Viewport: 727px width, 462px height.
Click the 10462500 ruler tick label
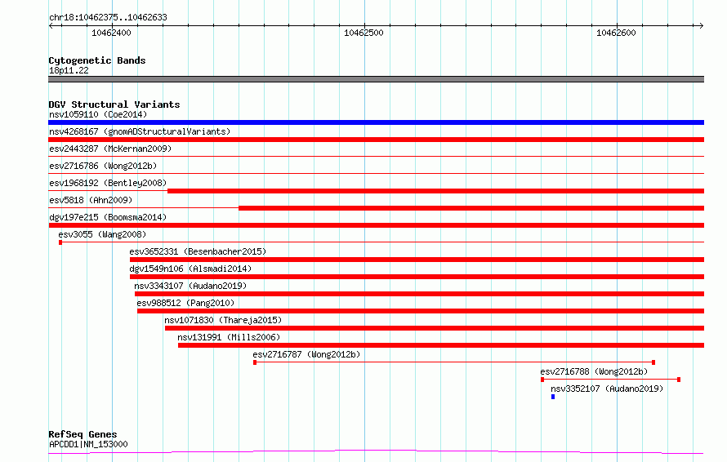(363, 33)
